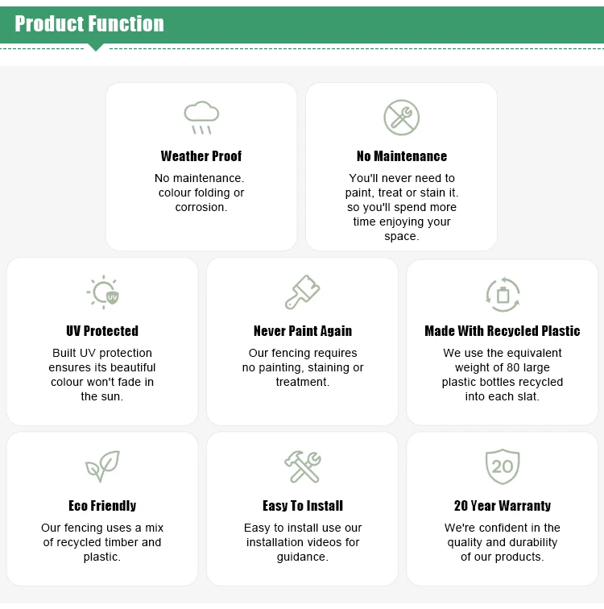Click the UV Protected title
604x609 pixels.
(102, 331)
